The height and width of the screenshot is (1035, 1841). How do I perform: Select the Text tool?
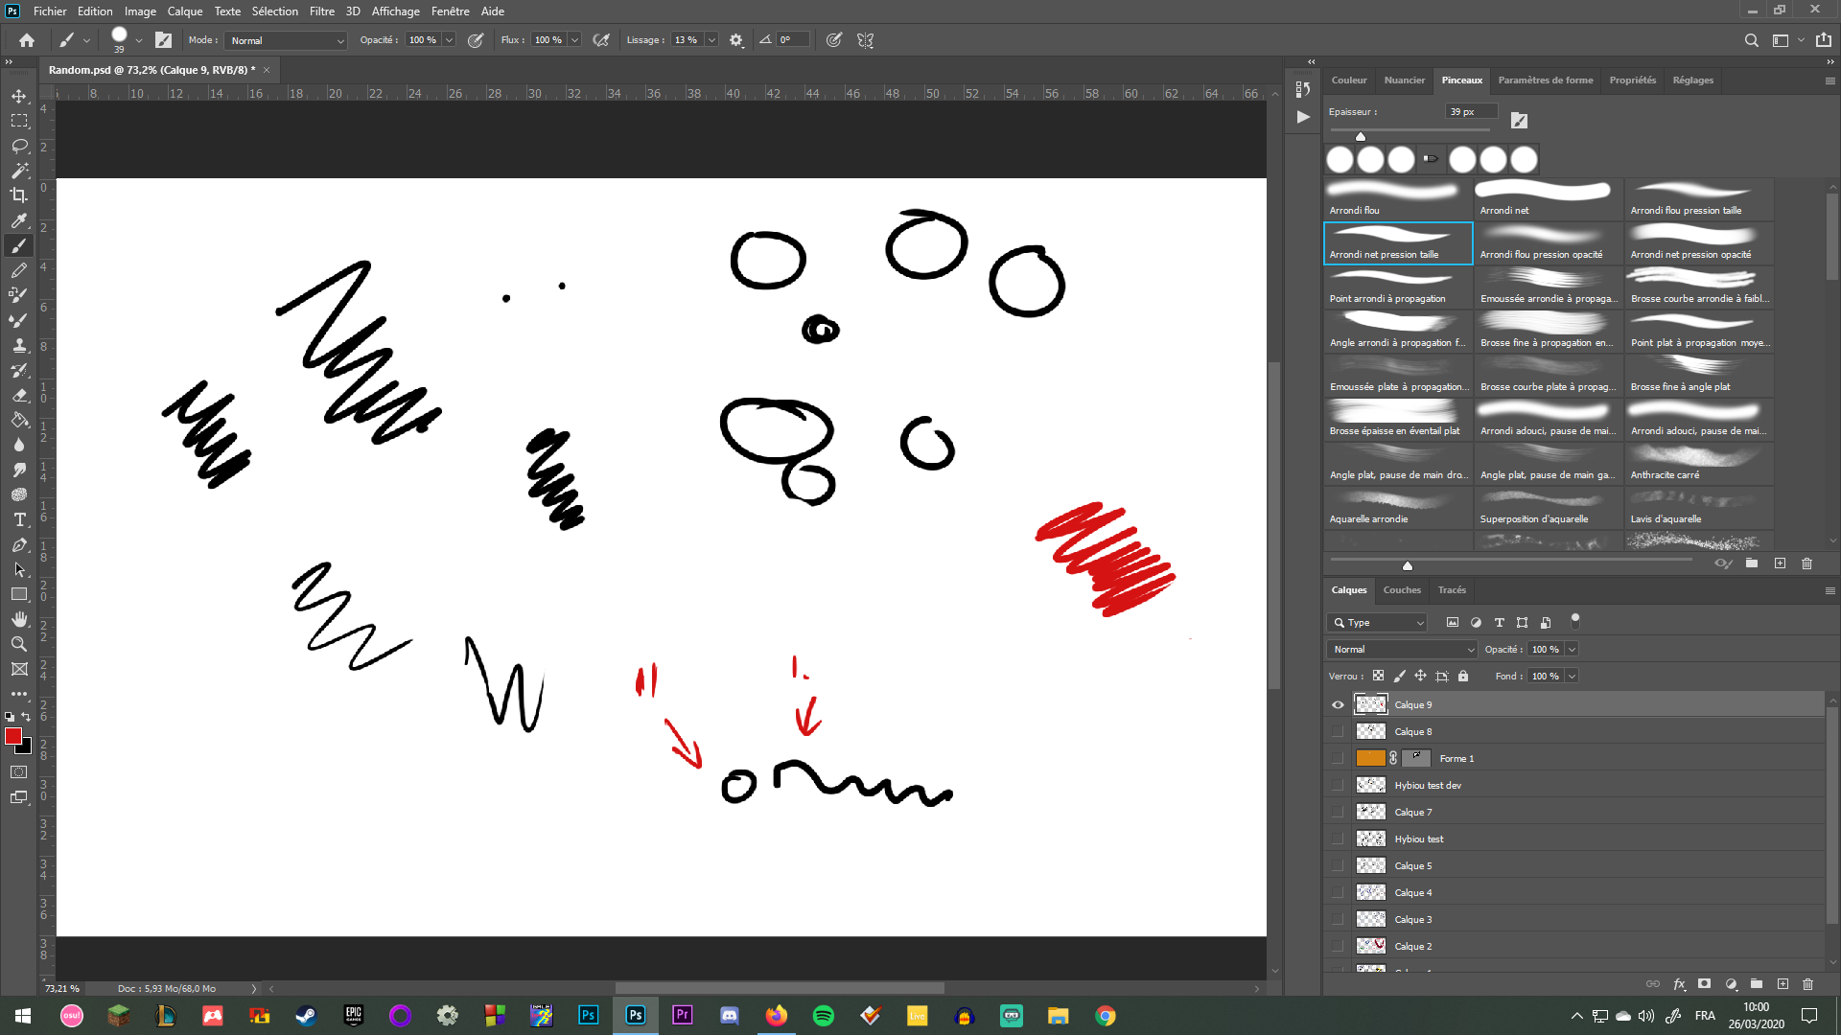pyautogui.click(x=19, y=519)
